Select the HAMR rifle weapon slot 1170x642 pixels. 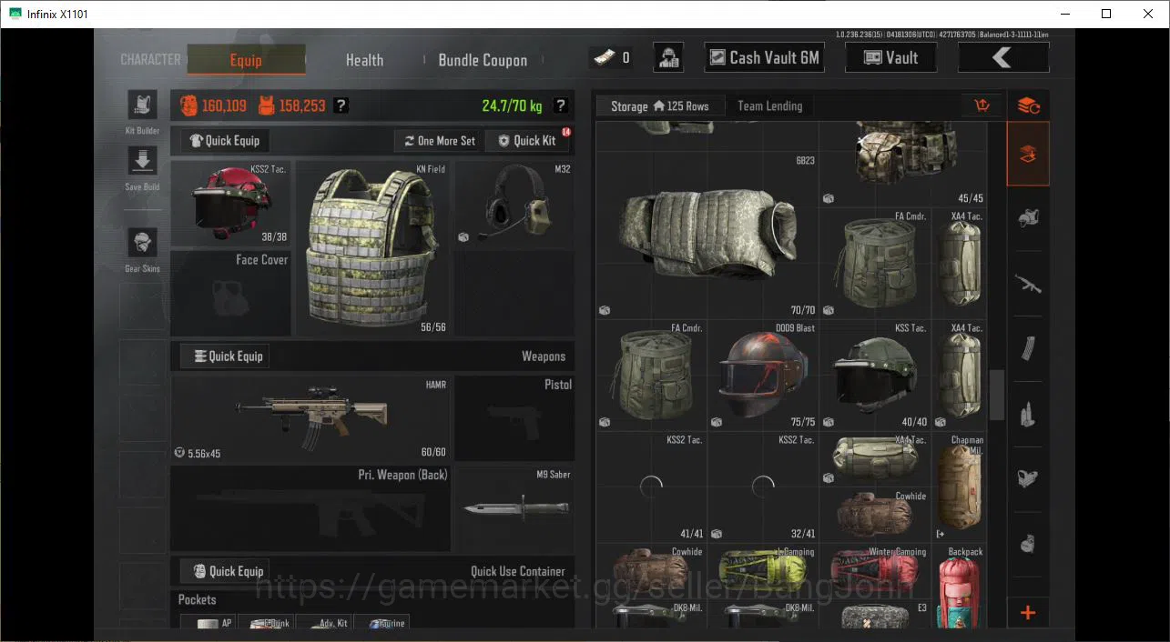(x=310, y=418)
